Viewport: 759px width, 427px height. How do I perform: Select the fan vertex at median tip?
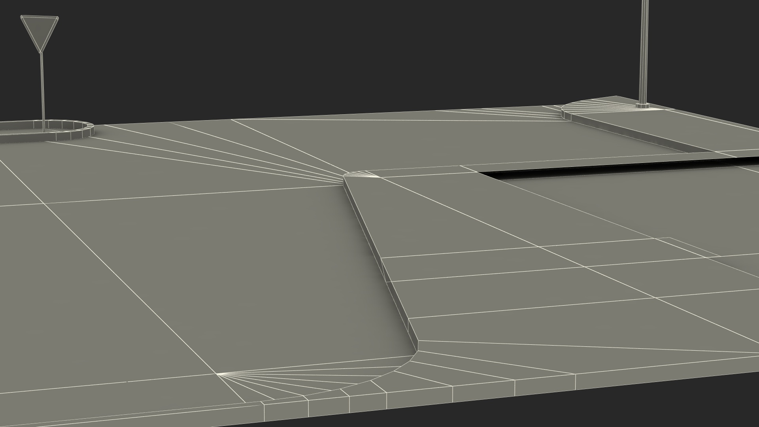point(380,177)
